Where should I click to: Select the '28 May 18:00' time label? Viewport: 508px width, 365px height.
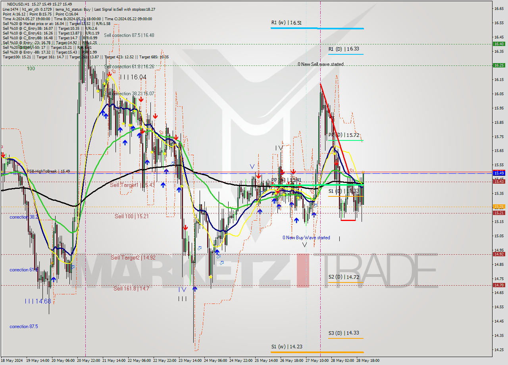[x=367, y=361]
